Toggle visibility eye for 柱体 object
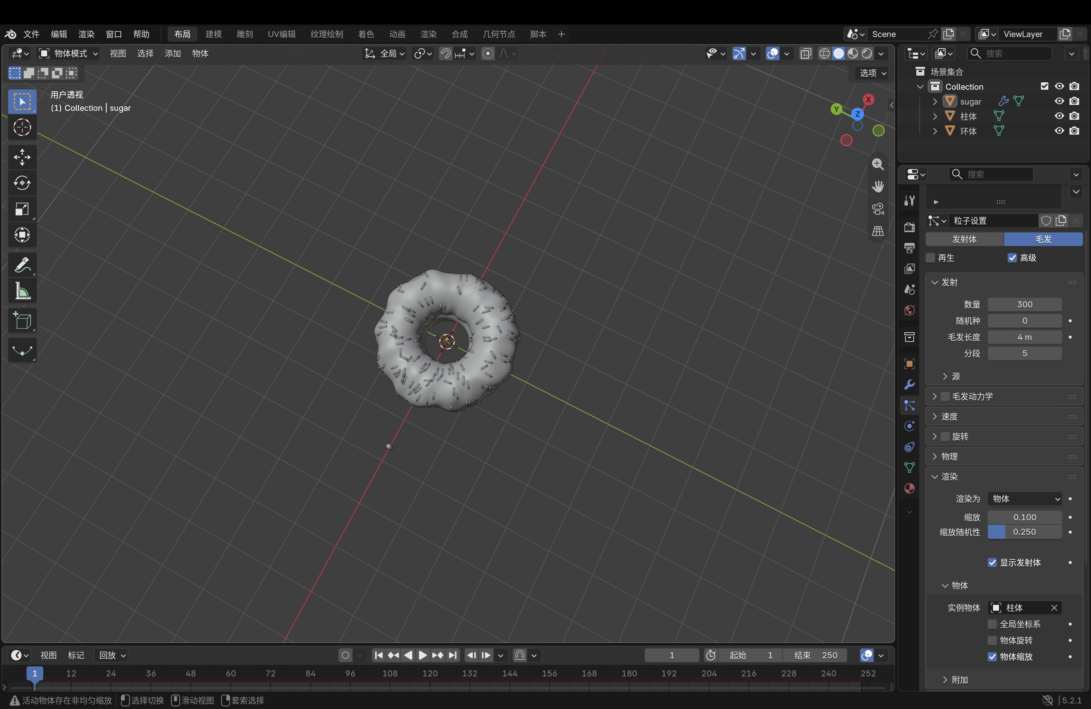 [1059, 116]
